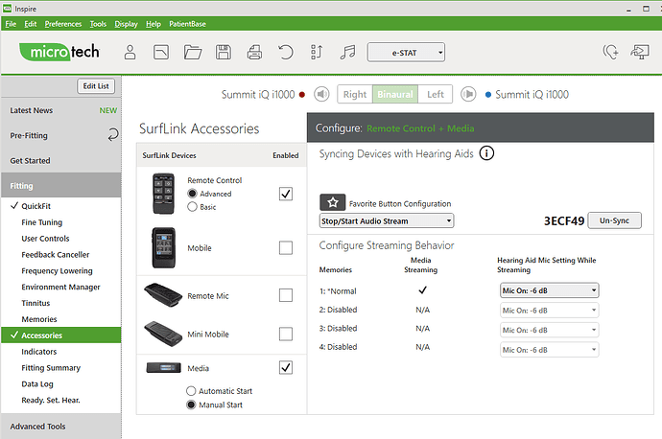The height and width of the screenshot is (439, 662).
Task: Click the audiogram chart toolbar icon
Action: point(161,53)
